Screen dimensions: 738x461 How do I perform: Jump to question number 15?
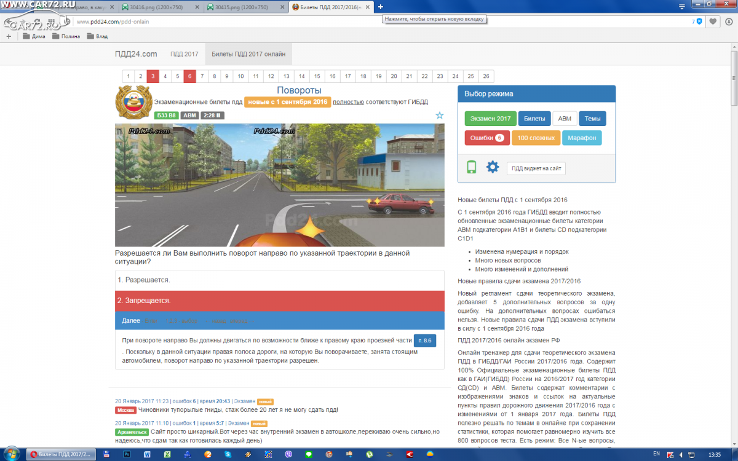tap(317, 76)
